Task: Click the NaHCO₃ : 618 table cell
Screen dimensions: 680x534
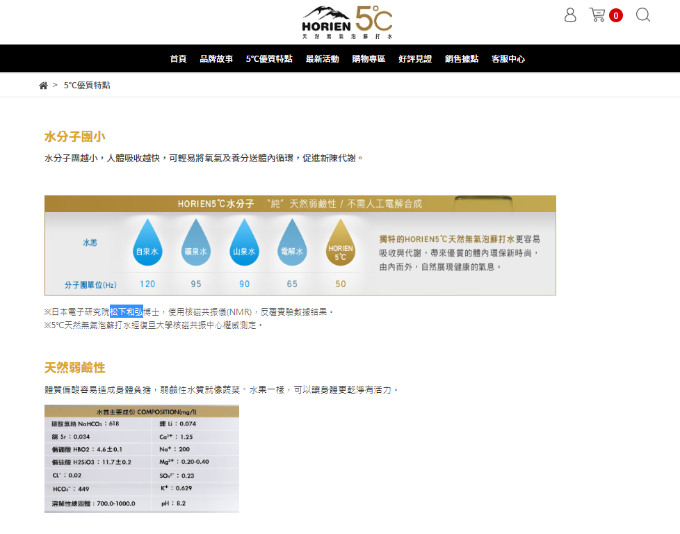Action: pyautogui.click(x=86, y=424)
